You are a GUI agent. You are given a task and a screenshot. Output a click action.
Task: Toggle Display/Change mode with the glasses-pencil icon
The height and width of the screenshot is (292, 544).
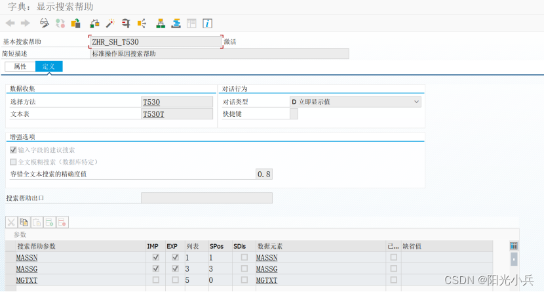pos(44,23)
